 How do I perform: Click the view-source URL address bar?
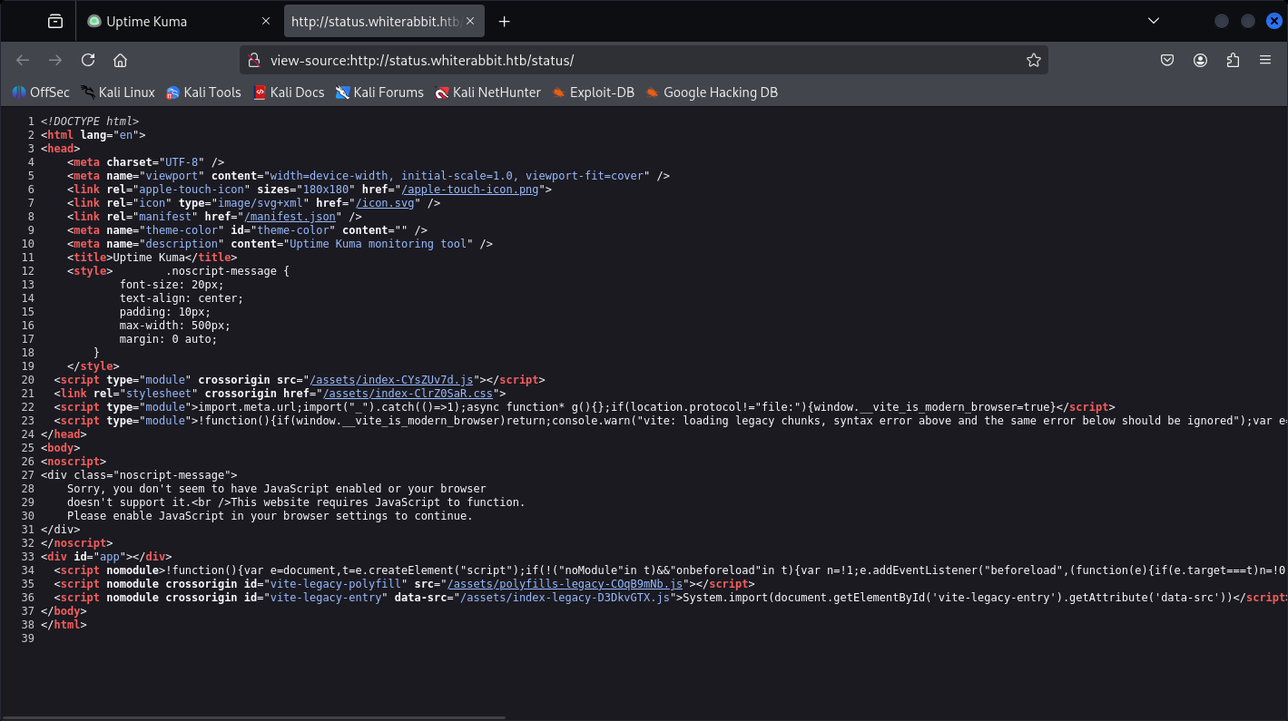(x=635, y=60)
